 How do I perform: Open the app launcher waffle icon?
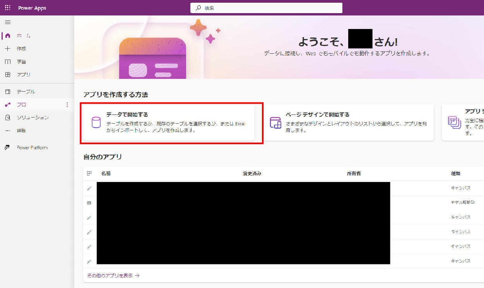8,8
